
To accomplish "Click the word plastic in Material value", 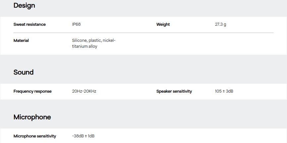I will tap(95, 41).
